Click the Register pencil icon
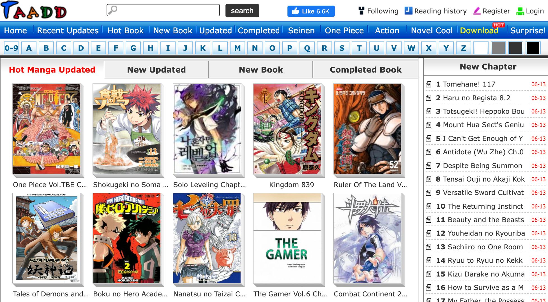Screen dimensions: 548x302 (477, 11)
